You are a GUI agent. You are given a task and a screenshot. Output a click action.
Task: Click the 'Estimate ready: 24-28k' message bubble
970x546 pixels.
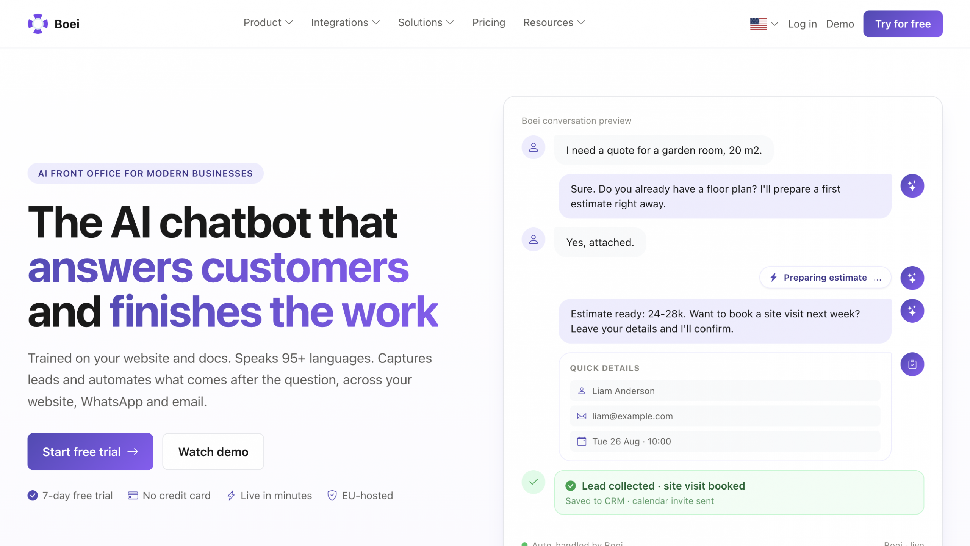pos(725,321)
